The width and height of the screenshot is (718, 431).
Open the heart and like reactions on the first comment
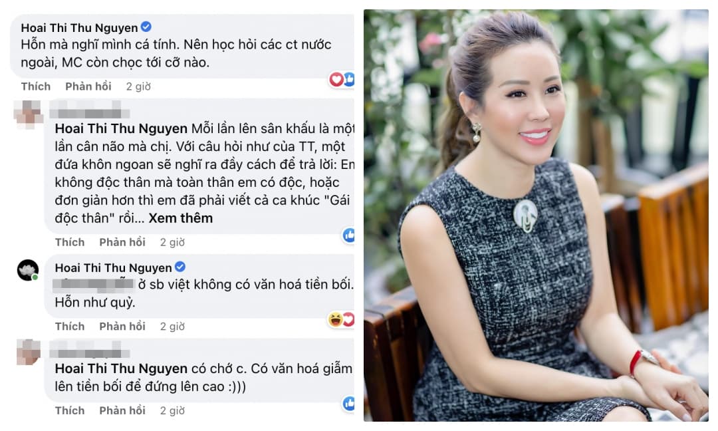342,79
